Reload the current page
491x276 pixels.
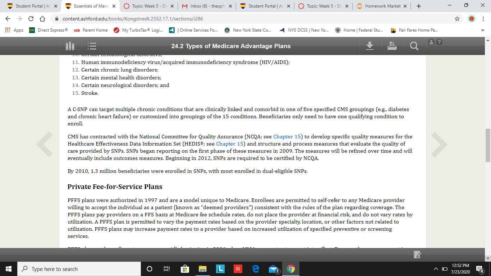[31, 19]
